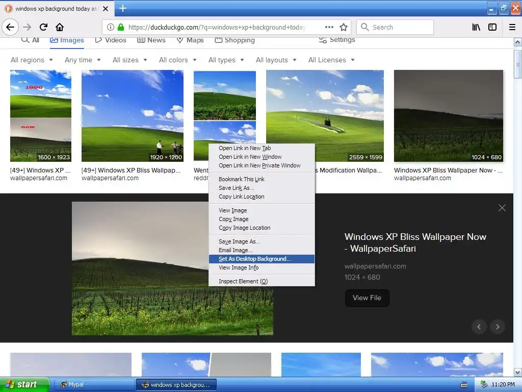Click the page vertical scrollbar thumb

coord(517,64)
